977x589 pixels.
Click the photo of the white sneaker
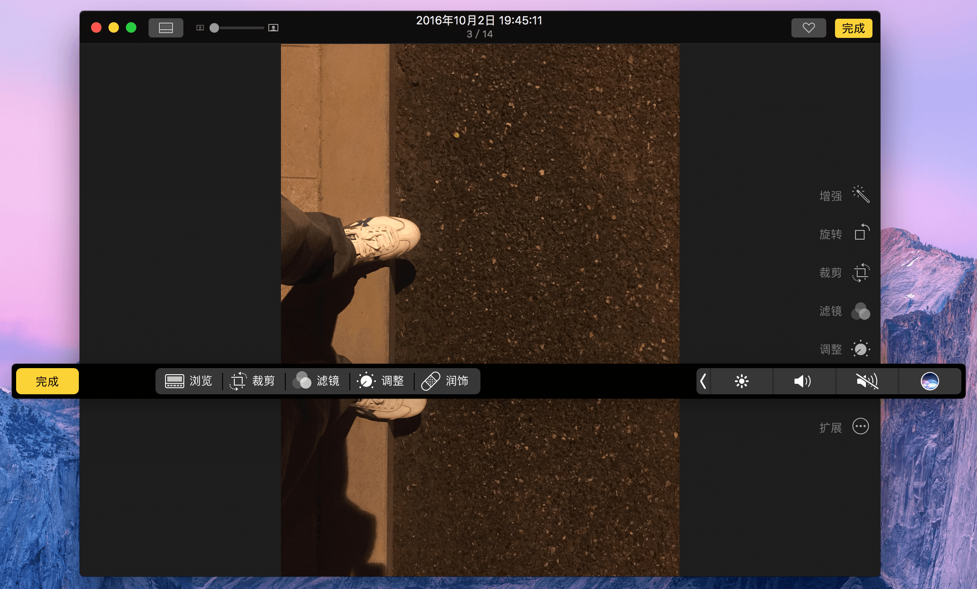[382, 239]
